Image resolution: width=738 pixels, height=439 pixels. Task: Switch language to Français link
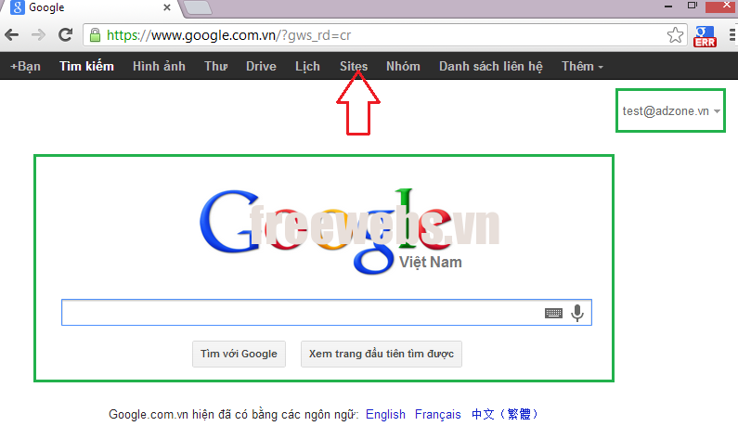click(438, 414)
